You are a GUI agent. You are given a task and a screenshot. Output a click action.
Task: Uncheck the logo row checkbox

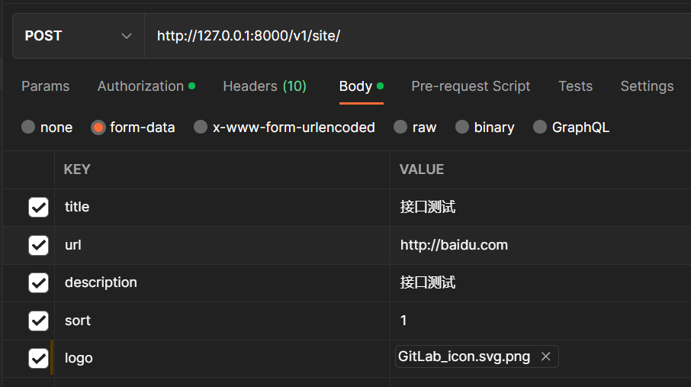click(38, 358)
